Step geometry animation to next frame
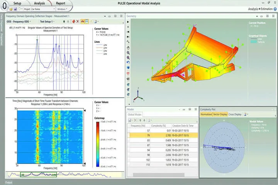 tap(128, 37)
